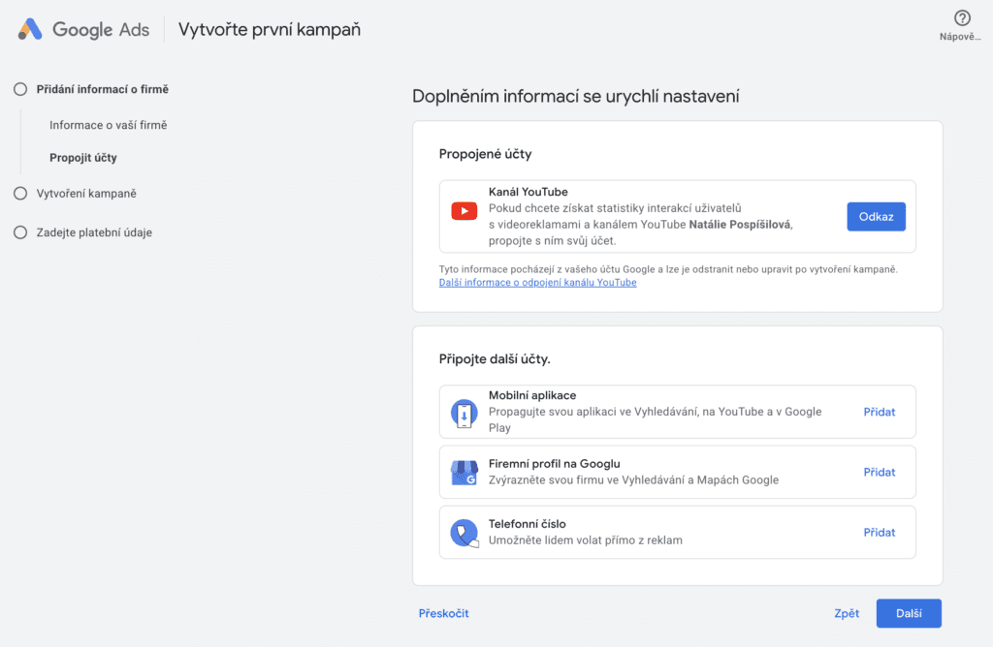The width and height of the screenshot is (993, 647).
Task: Click the phone number icon
Action: 464,533
